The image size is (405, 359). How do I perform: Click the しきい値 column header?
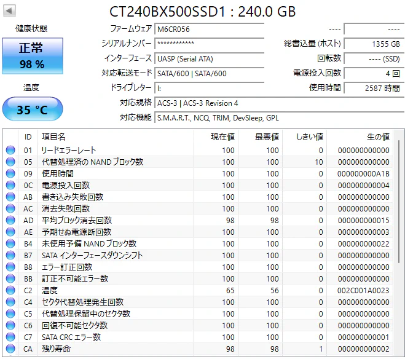coord(305,136)
